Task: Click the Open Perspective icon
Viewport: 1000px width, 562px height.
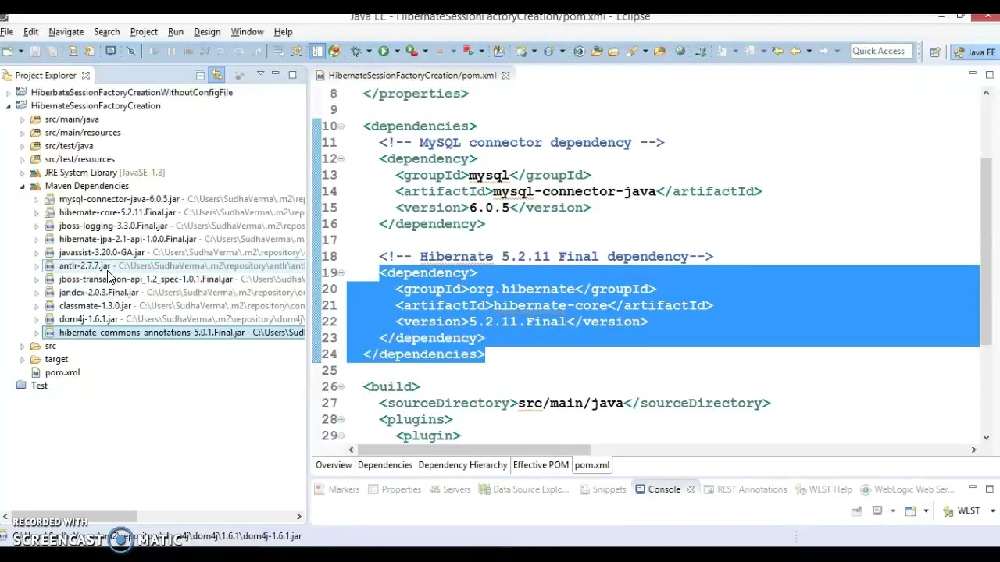Action: pos(935,52)
